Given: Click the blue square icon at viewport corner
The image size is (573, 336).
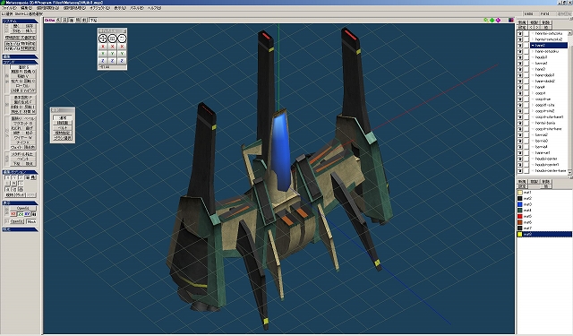Looking at the screenshot, I should click(511, 20).
